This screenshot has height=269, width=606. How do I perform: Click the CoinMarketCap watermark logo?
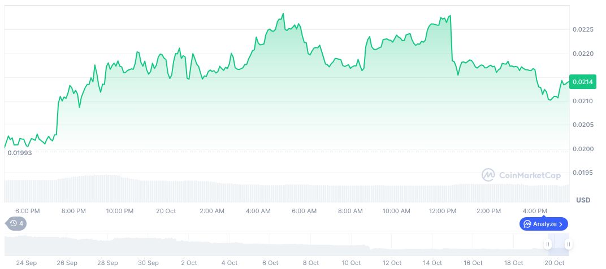pos(521,175)
